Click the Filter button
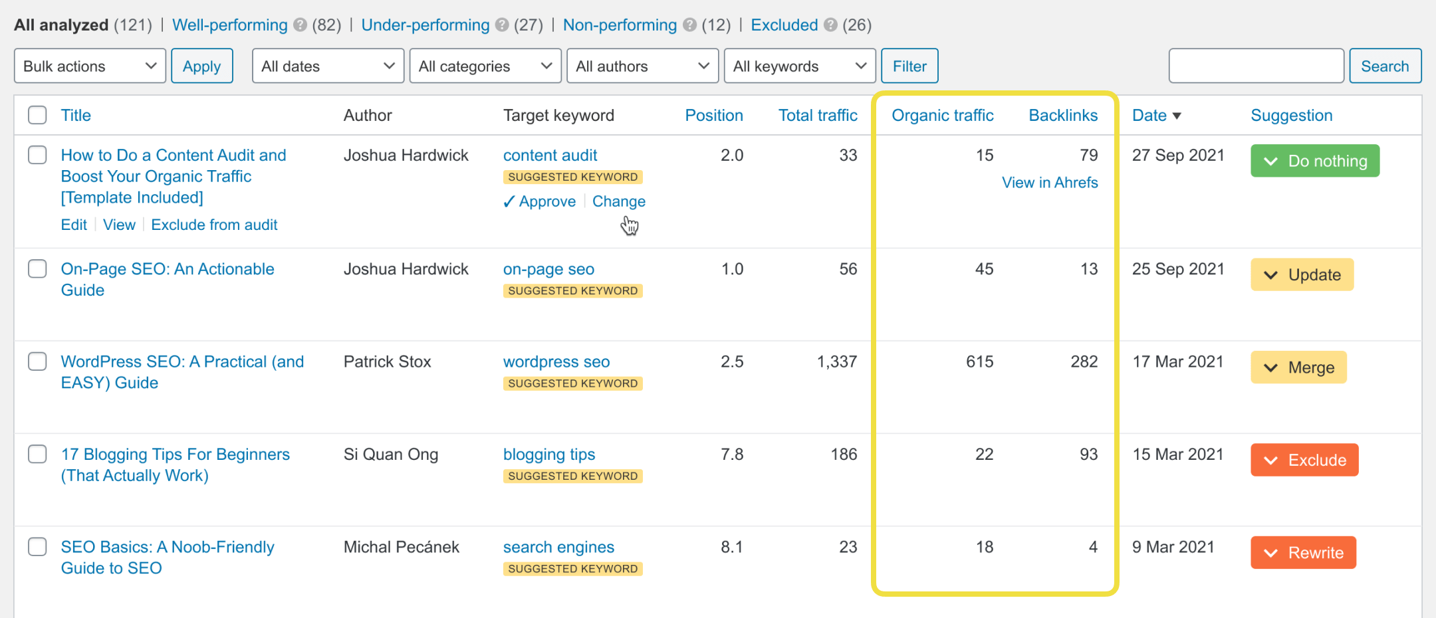 (x=909, y=66)
